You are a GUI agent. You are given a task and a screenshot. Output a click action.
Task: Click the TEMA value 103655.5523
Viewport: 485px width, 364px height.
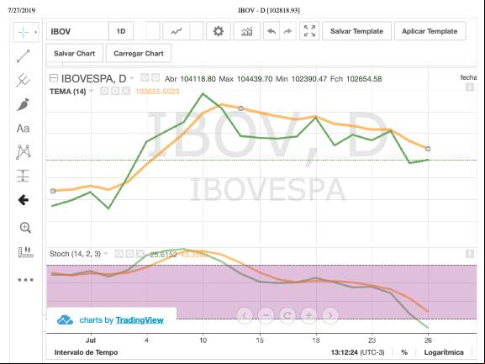click(x=157, y=92)
